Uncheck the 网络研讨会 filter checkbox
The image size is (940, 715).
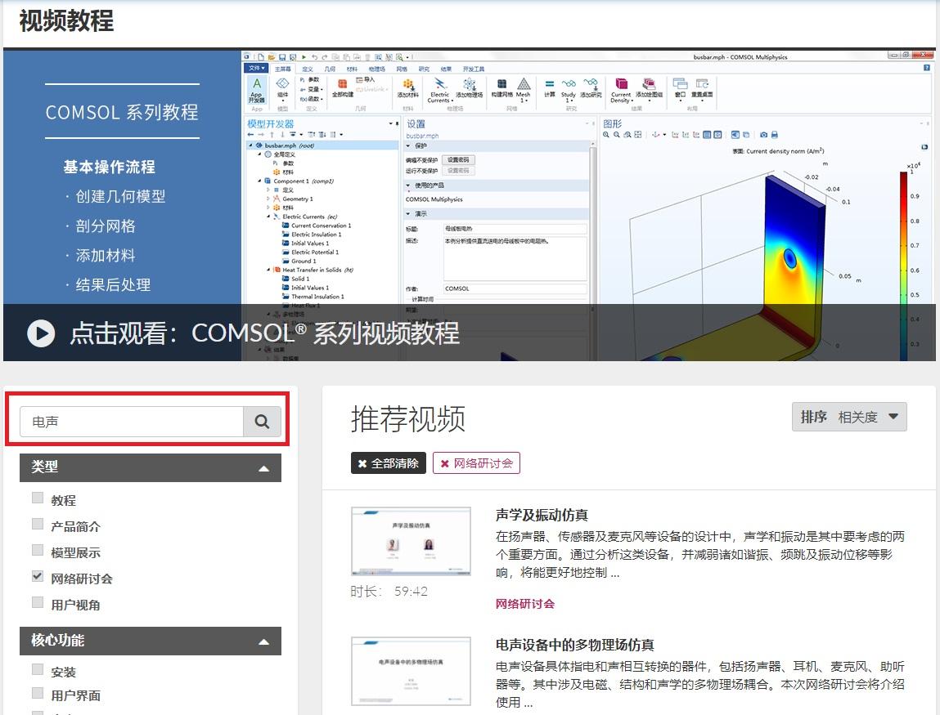point(37,576)
